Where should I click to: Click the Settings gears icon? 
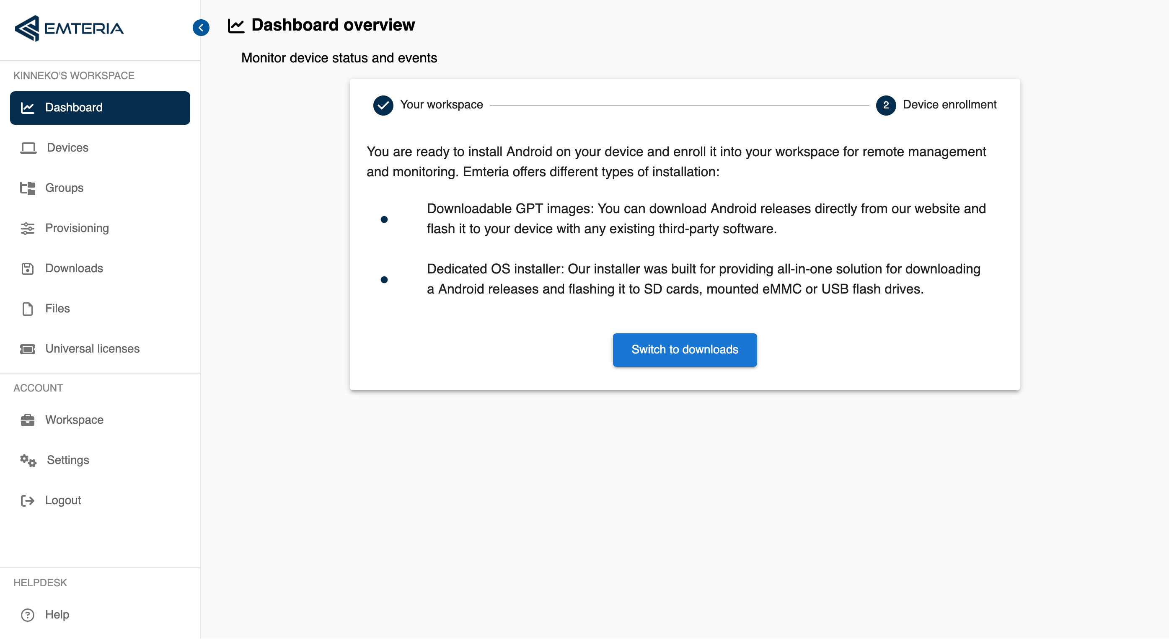tap(28, 460)
